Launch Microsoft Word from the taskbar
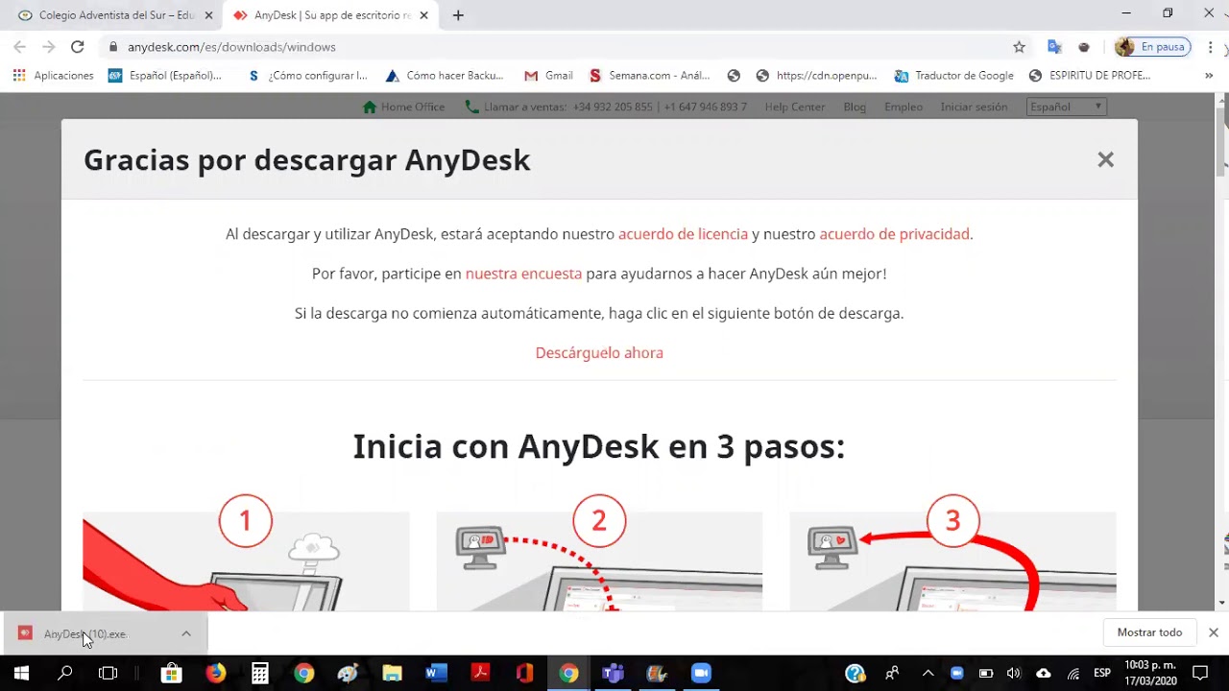Screen dimensions: 1229x691 click(x=437, y=673)
